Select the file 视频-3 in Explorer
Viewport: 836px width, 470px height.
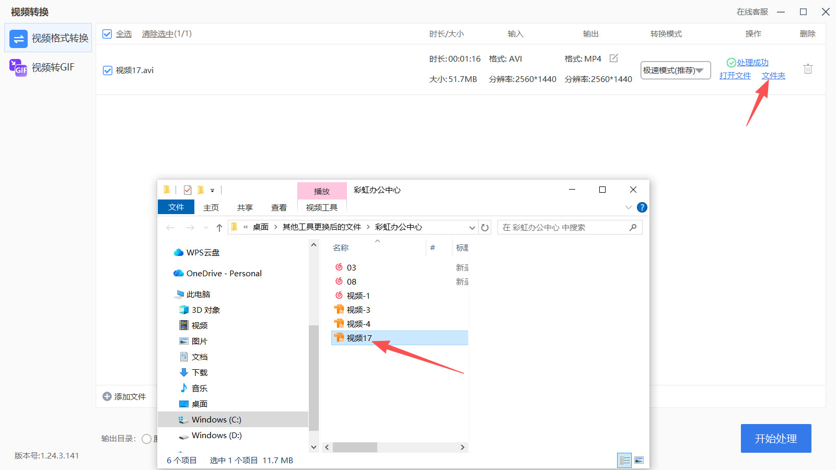(x=358, y=310)
